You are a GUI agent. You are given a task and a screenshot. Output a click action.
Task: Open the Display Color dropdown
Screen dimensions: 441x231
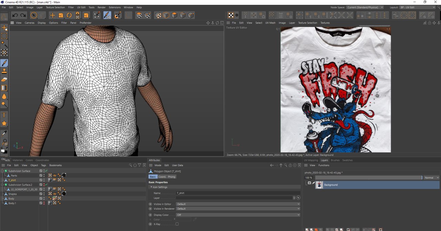tap(238, 215)
